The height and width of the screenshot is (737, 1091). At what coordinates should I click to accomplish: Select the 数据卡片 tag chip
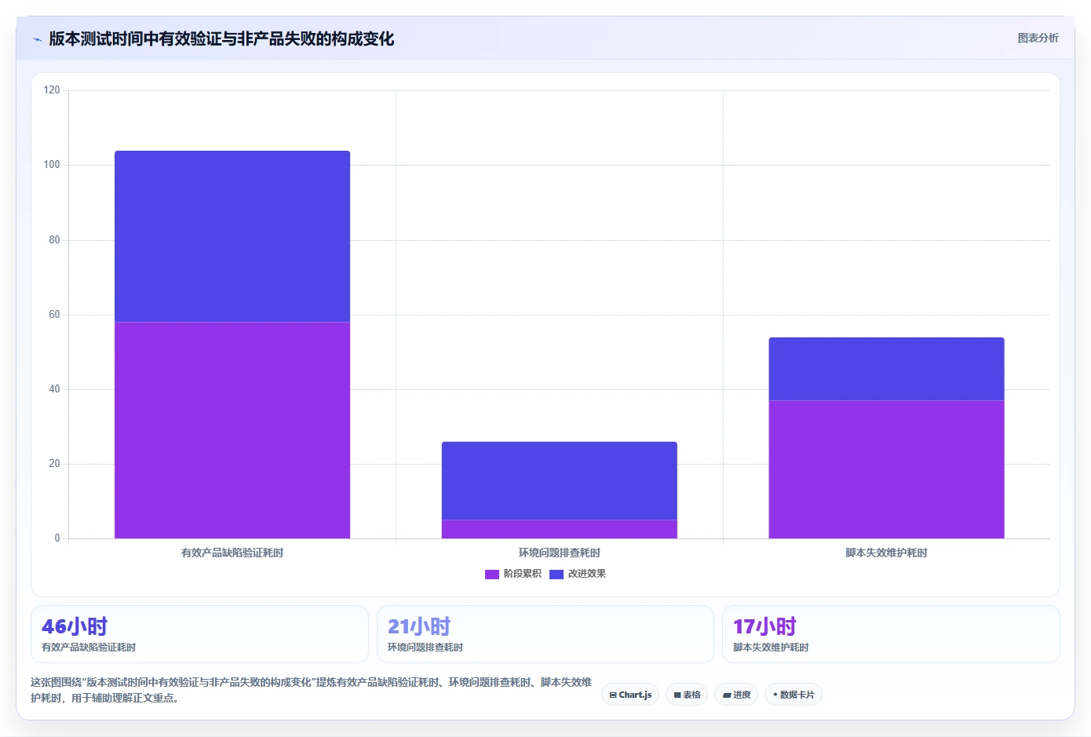pos(794,695)
